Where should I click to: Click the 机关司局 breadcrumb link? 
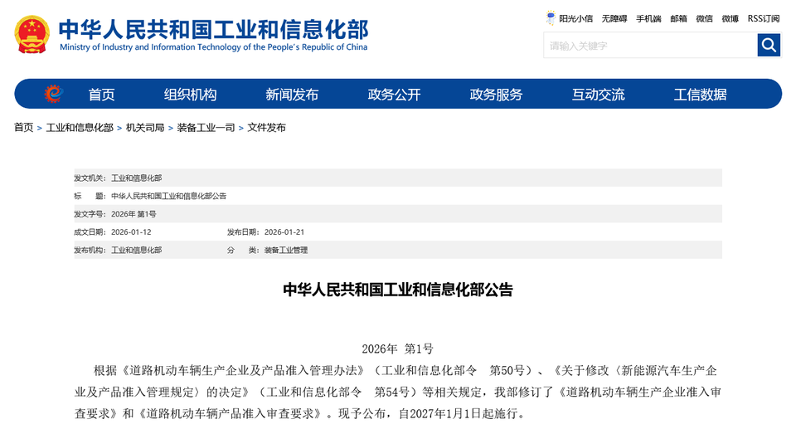[x=145, y=128]
